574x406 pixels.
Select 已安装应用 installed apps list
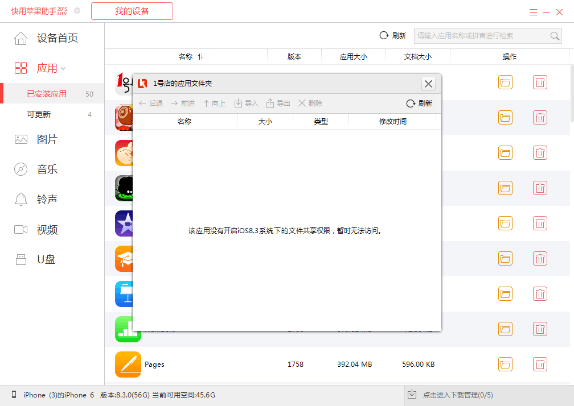coord(52,94)
